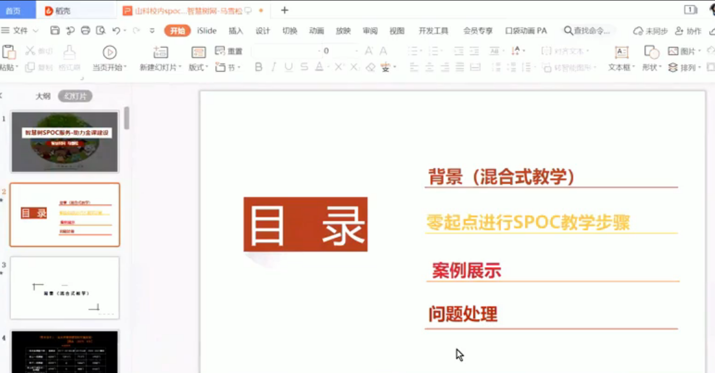Open the 插入 Insert ribbon tab
715x373 pixels.
(x=235, y=31)
